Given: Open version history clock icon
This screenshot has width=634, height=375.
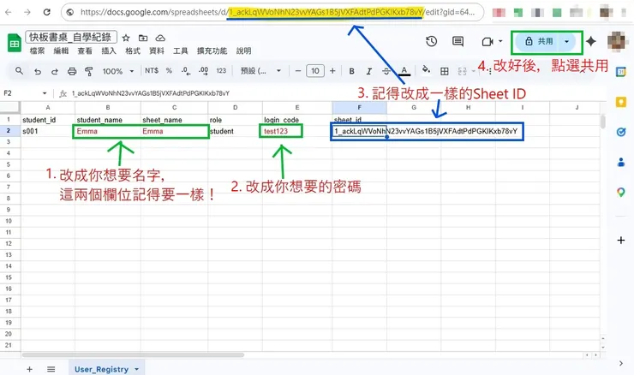Looking at the screenshot, I should (x=432, y=41).
